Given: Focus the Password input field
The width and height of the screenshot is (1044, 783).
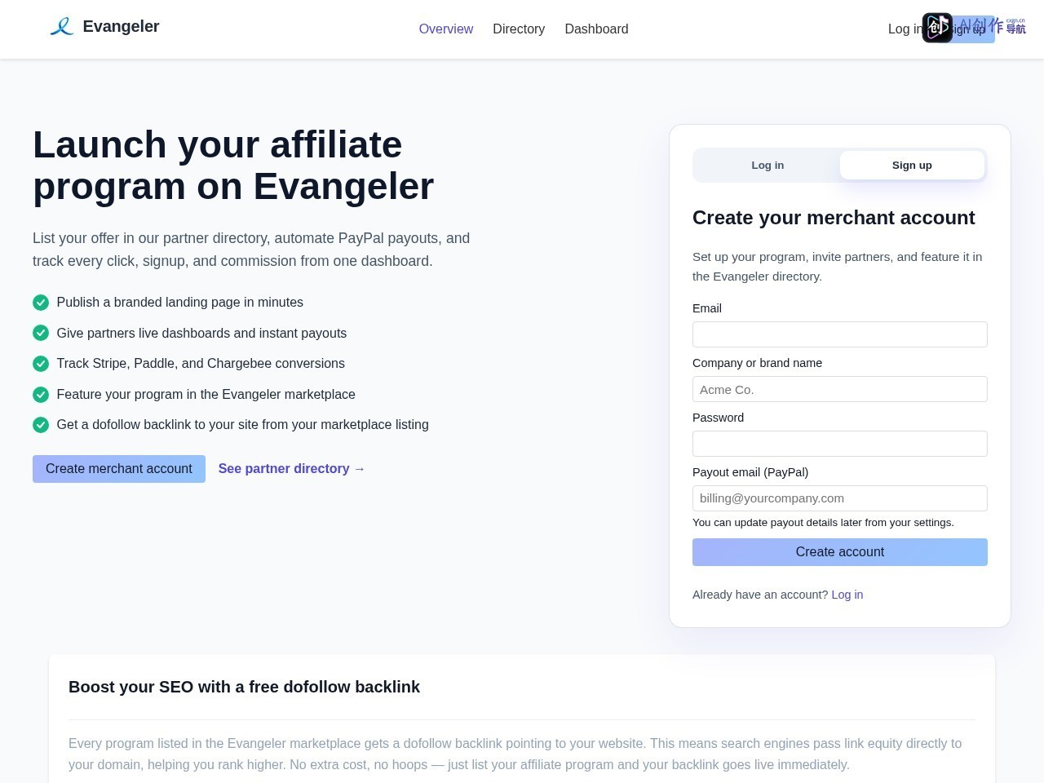Looking at the screenshot, I should 840,444.
